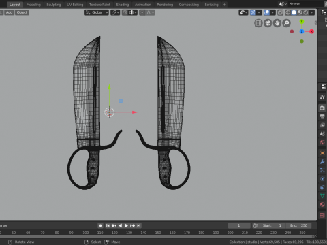Image resolution: width=327 pixels, height=245 pixels.
Task: Add a new workspace with plus button
Action: [225, 5]
